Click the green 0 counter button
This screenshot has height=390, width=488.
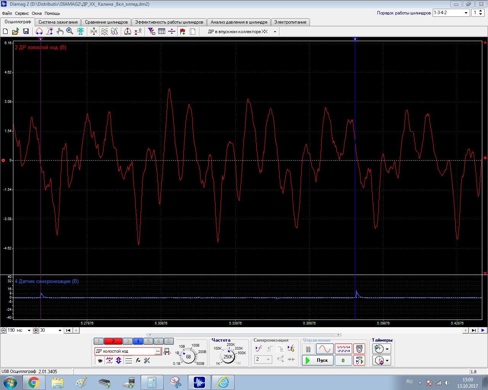343,360
